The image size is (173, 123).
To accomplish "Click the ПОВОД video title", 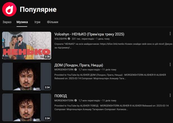I will pos(61,96).
